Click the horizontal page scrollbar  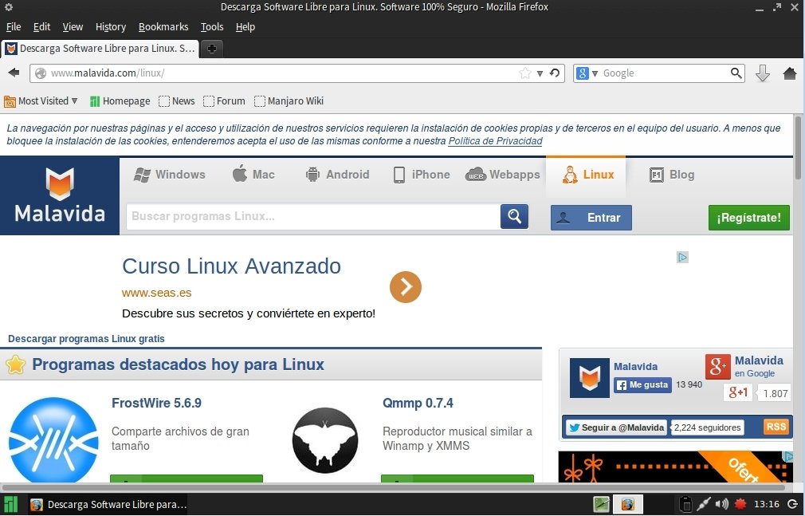point(394,487)
